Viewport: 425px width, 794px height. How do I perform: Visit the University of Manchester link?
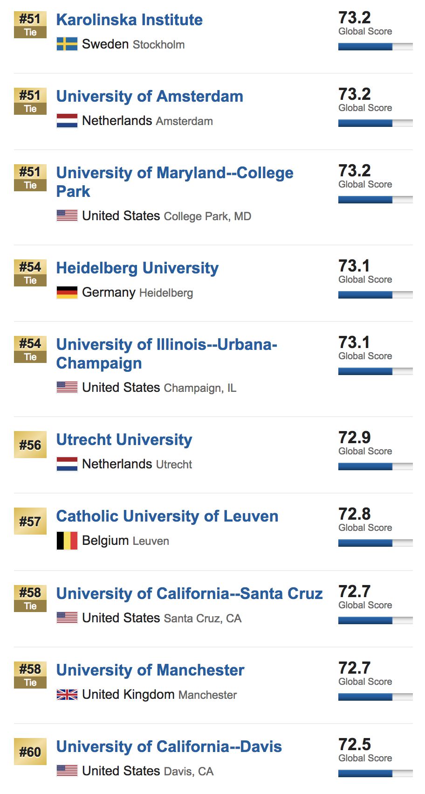pos(150,670)
